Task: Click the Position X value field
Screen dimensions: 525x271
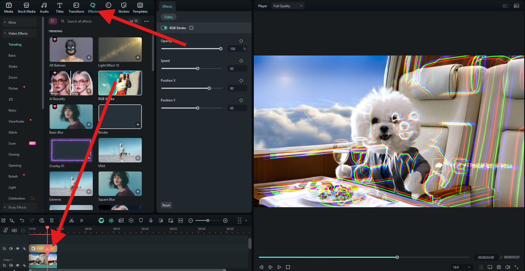Action: tap(237, 88)
